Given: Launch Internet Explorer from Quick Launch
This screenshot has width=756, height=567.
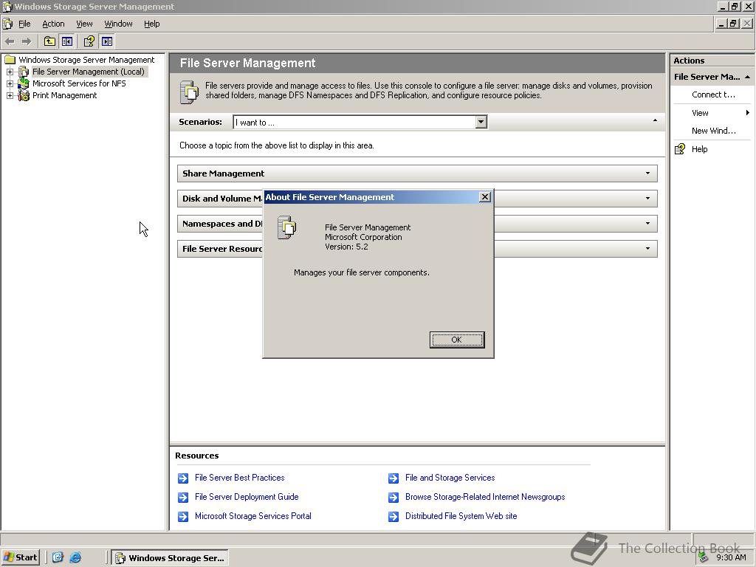Looking at the screenshot, I should 75,557.
